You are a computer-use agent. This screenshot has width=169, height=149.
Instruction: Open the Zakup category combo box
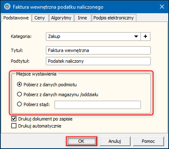pos(93,36)
